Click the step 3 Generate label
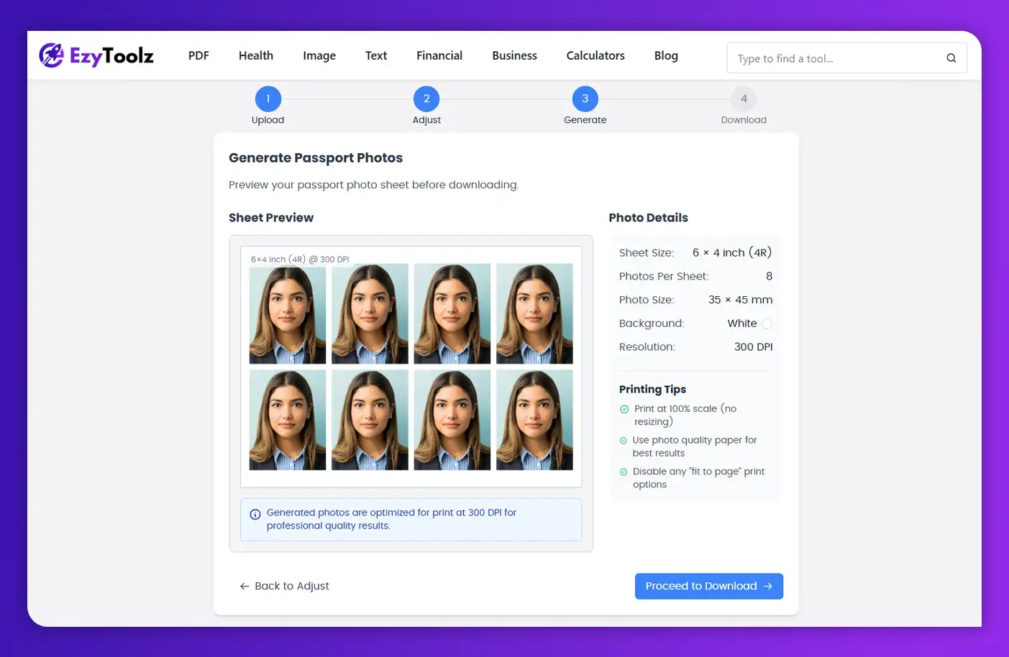The width and height of the screenshot is (1009, 657). (x=585, y=119)
